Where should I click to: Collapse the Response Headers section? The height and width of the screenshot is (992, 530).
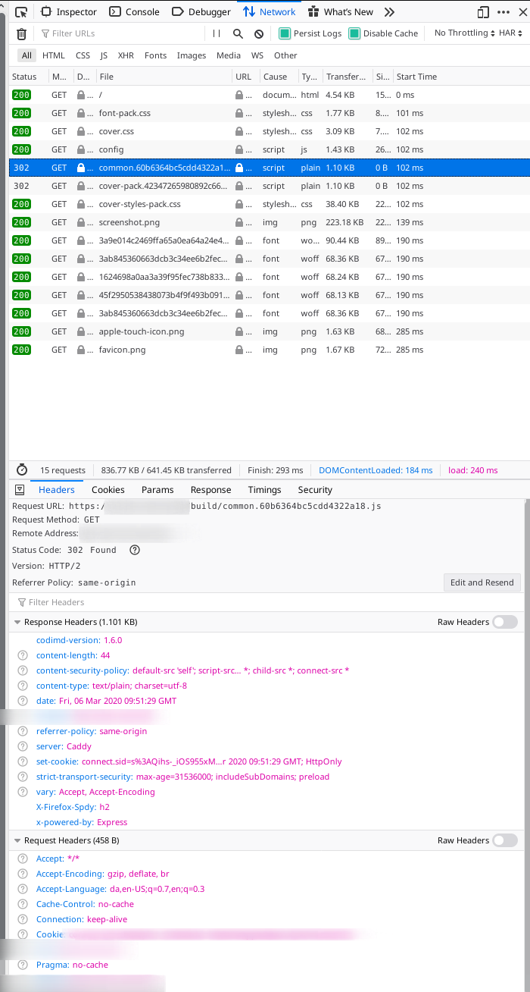17,621
